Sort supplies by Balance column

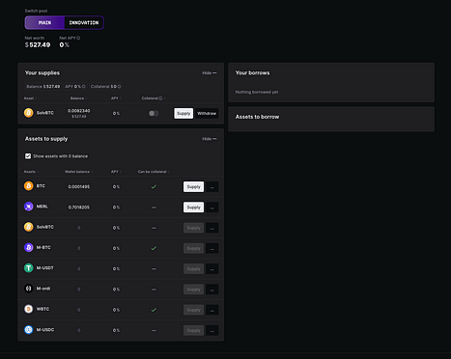78,98
